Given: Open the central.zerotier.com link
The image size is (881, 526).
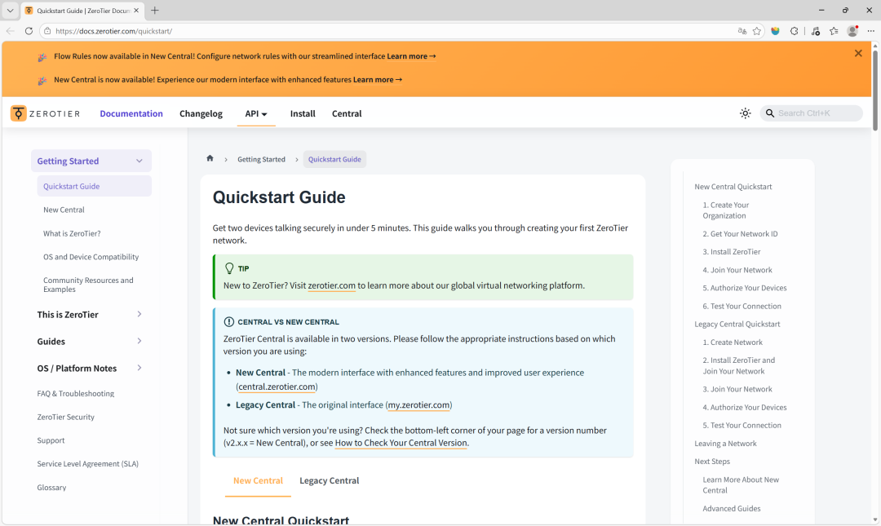Looking at the screenshot, I should 277,387.
